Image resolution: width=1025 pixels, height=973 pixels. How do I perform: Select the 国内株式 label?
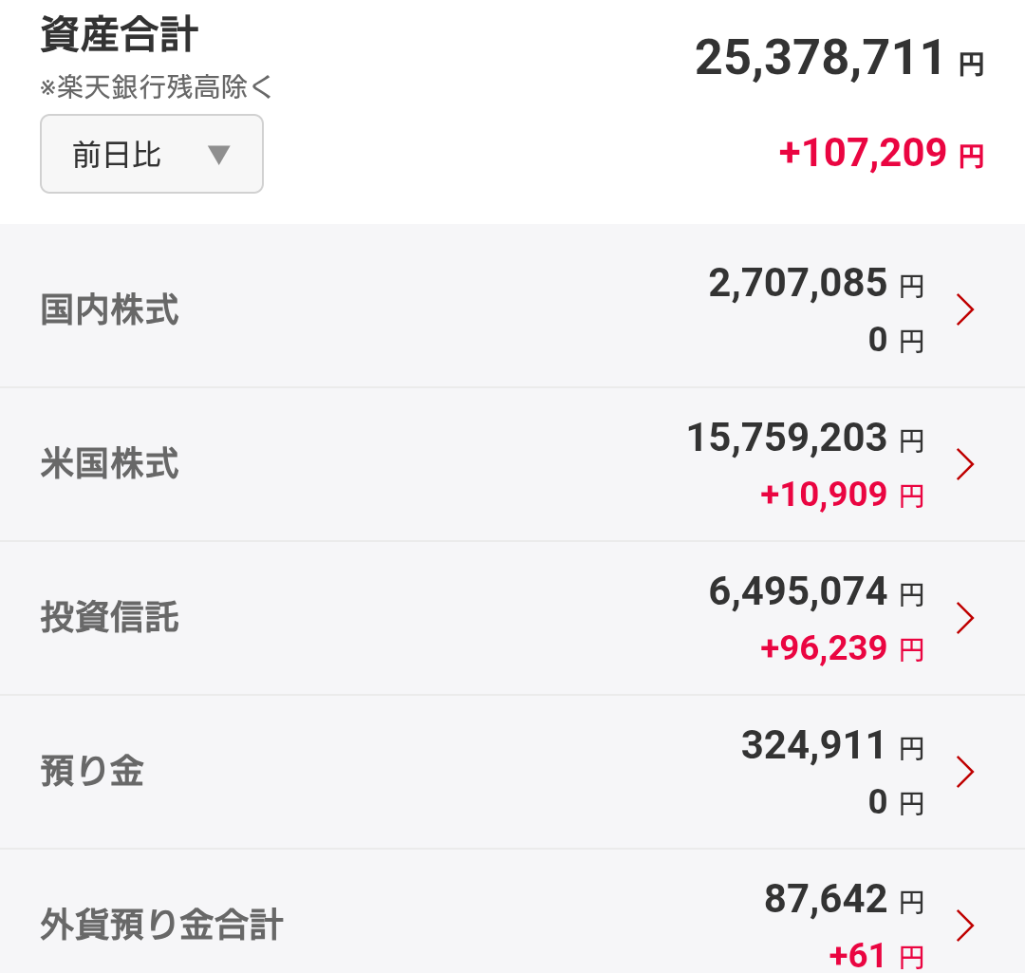click(x=109, y=309)
